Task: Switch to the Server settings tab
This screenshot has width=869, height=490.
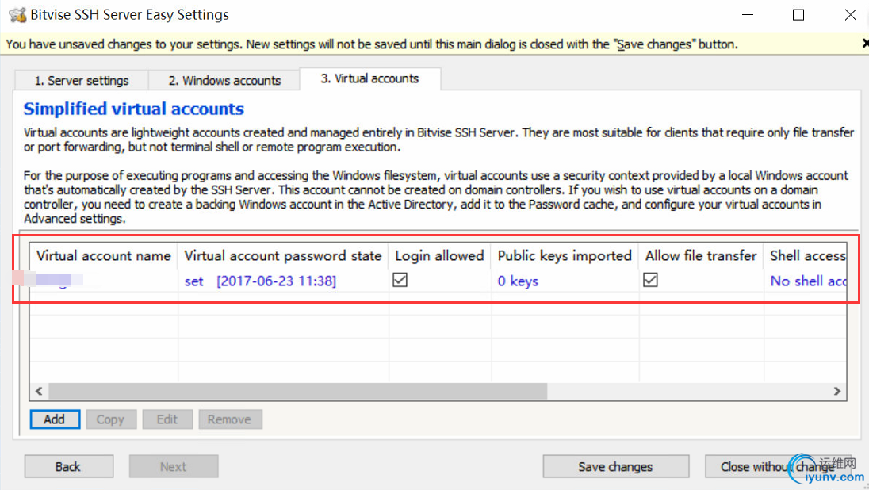Action: click(82, 80)
